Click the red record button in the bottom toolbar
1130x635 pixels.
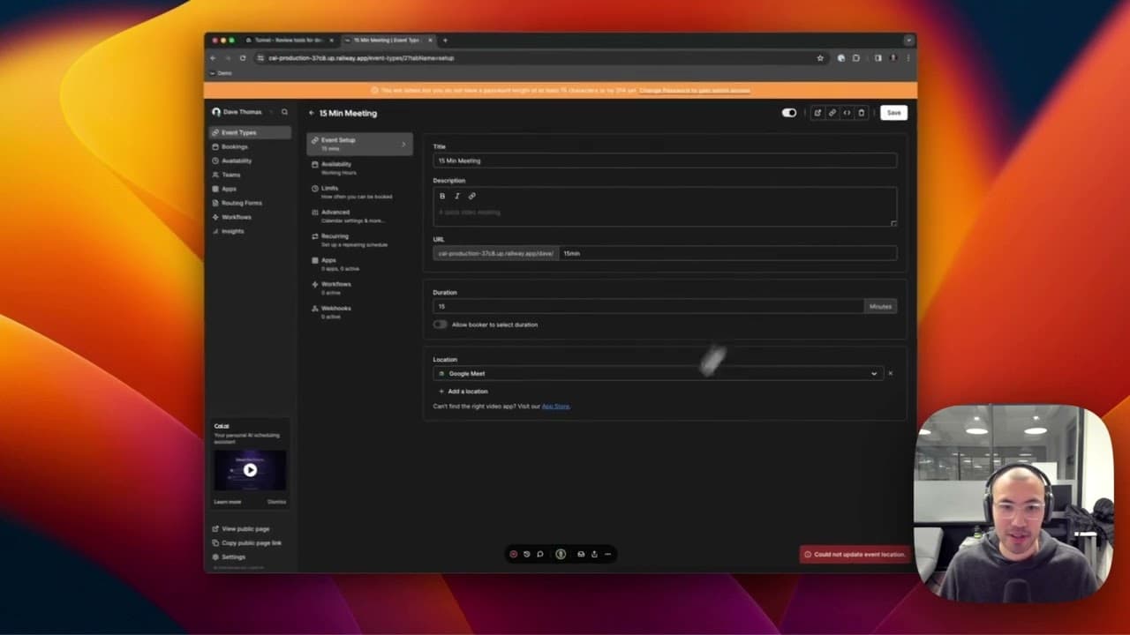click(x=514, y=554)
